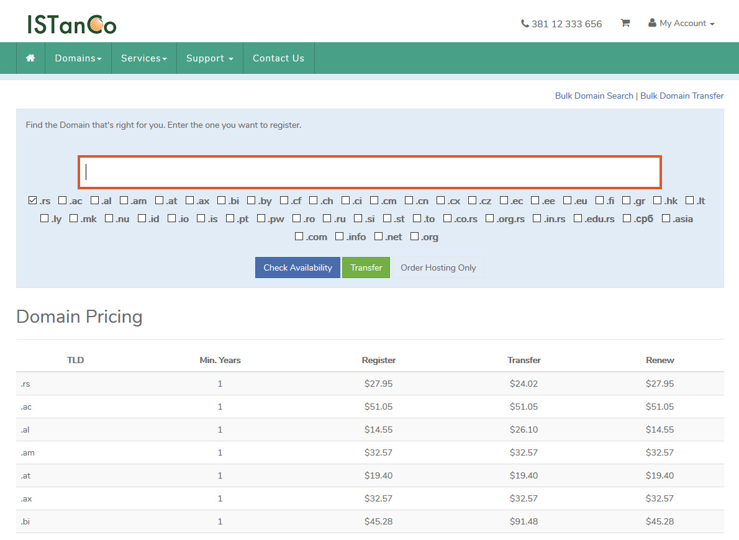Click the Check Availability button

[298, 268]
